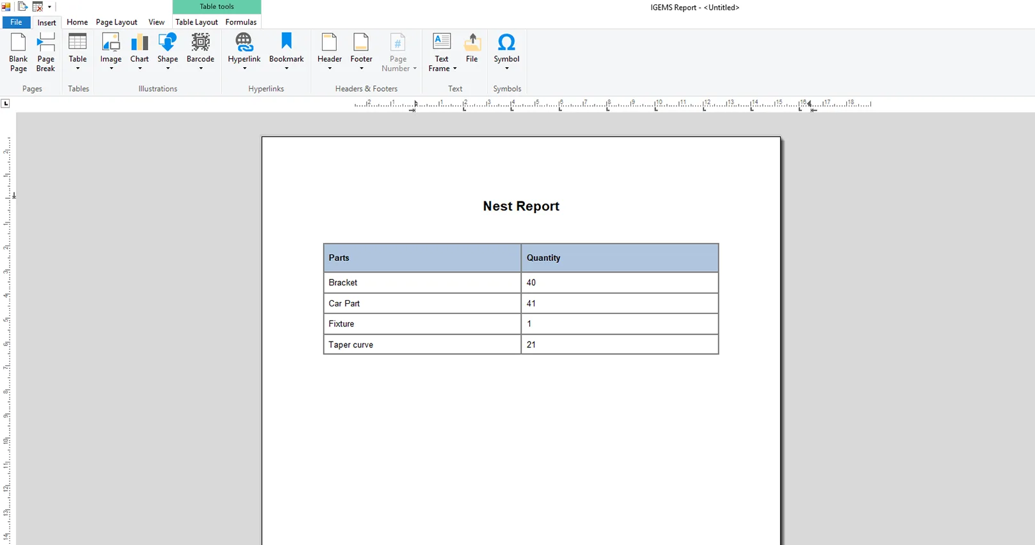Open the Header dropdown
Screen dimensions: 1035x545
(x=330, y=69)
